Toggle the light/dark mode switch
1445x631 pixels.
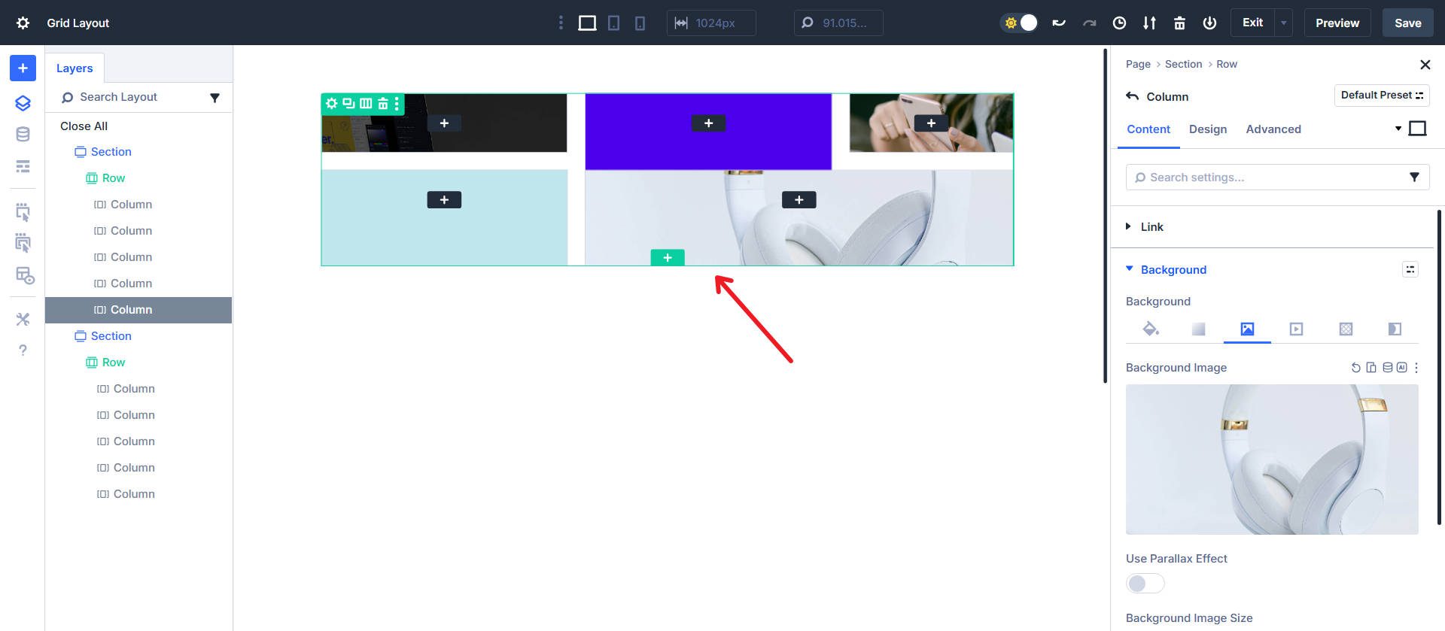click(1020, 23)
